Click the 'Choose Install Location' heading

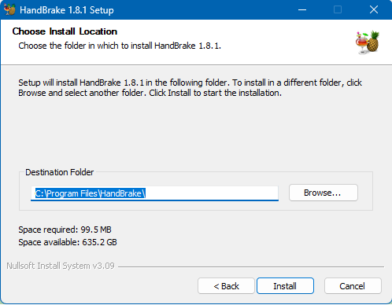pos(65,31)
